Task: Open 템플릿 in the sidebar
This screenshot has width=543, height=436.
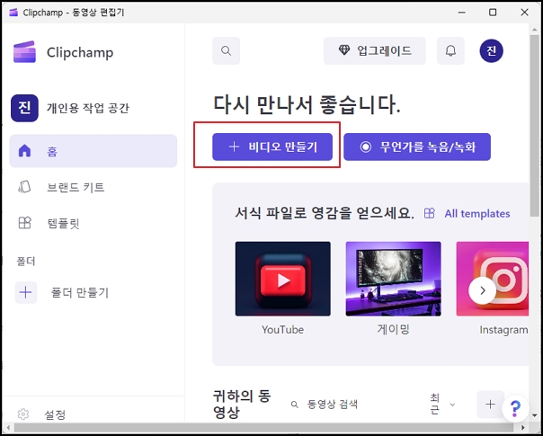Action: (x=93, y=223)
